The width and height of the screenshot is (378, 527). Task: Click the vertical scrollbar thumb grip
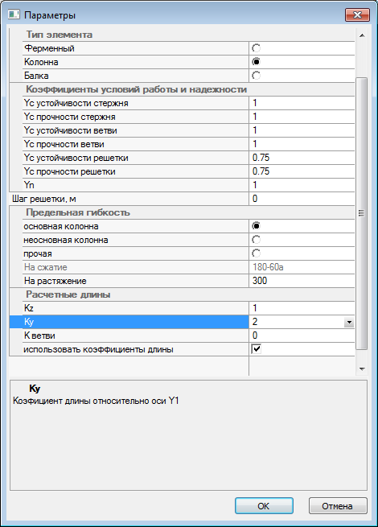click(362, 213)
